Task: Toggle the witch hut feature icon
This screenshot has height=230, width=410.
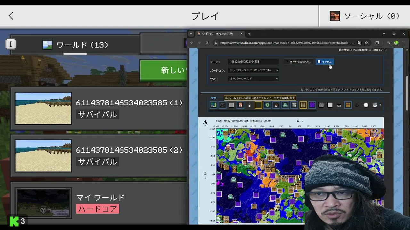Action: point(276,105)
